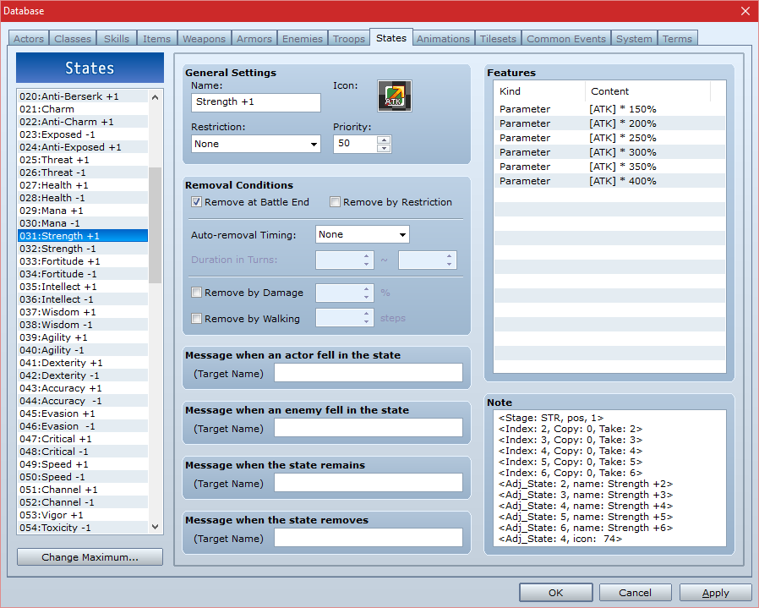Select state 047:Critical +1

[x=83, y=439]
